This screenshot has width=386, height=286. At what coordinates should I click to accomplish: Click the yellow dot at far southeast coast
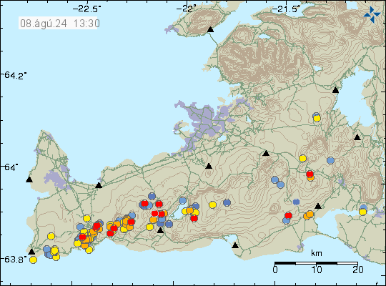pyautogui.click(x=362, y=212)
